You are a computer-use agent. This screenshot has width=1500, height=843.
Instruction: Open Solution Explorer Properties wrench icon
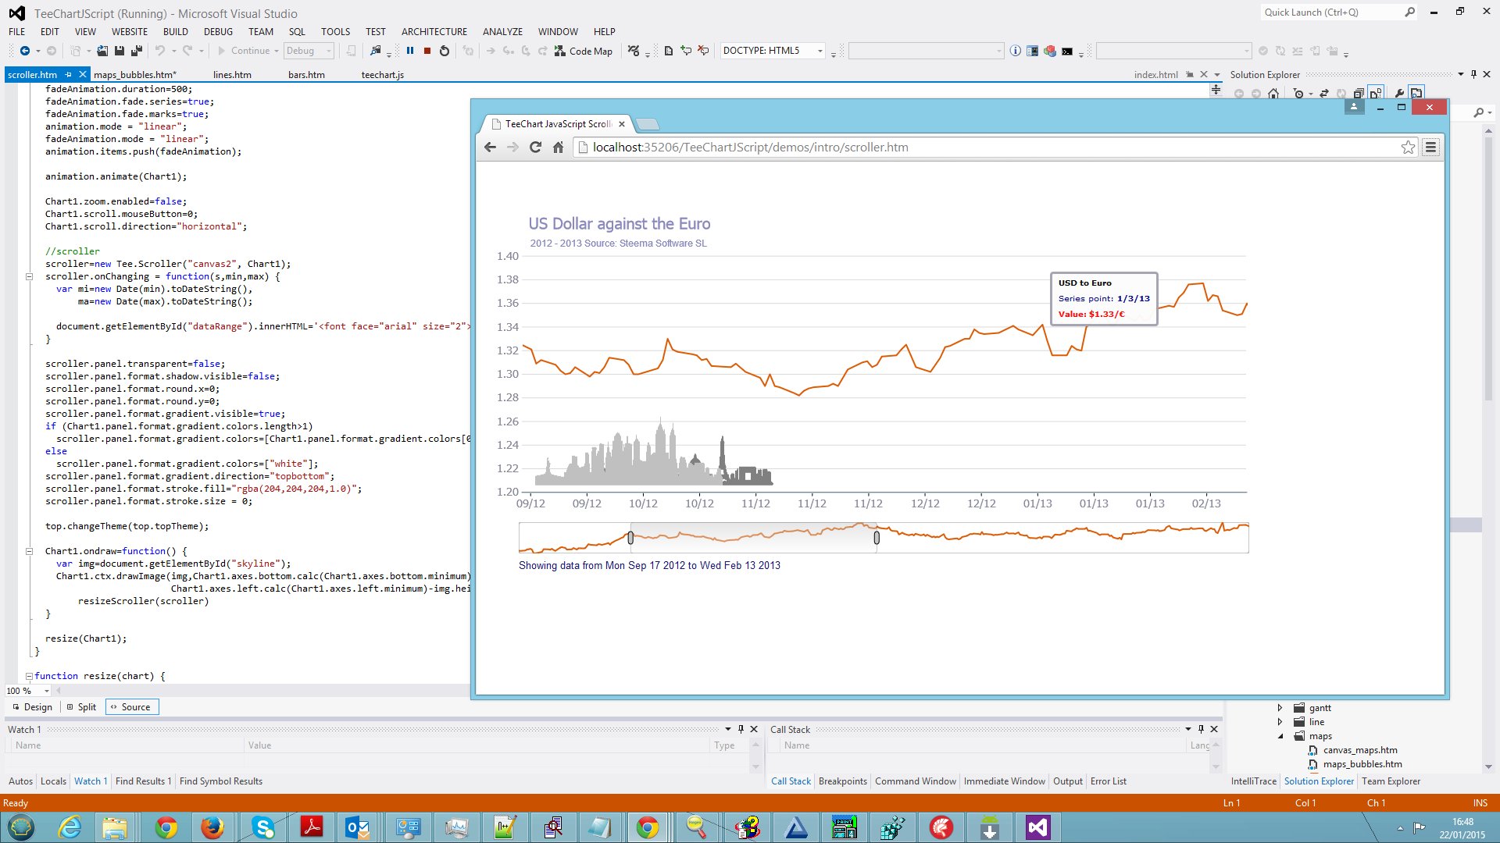point(1399,94)
